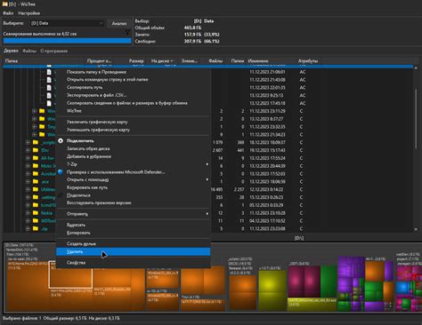The width and height of the screenshot is (422, 325).
Task: Click the disc icon beside Подключить
Action: tap(61, 141)
